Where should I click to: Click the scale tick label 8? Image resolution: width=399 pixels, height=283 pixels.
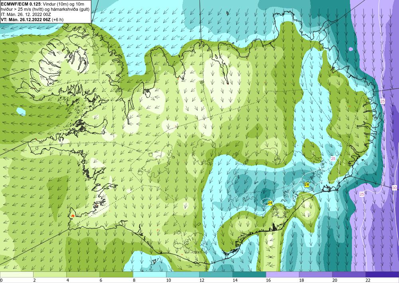point(134,280)
